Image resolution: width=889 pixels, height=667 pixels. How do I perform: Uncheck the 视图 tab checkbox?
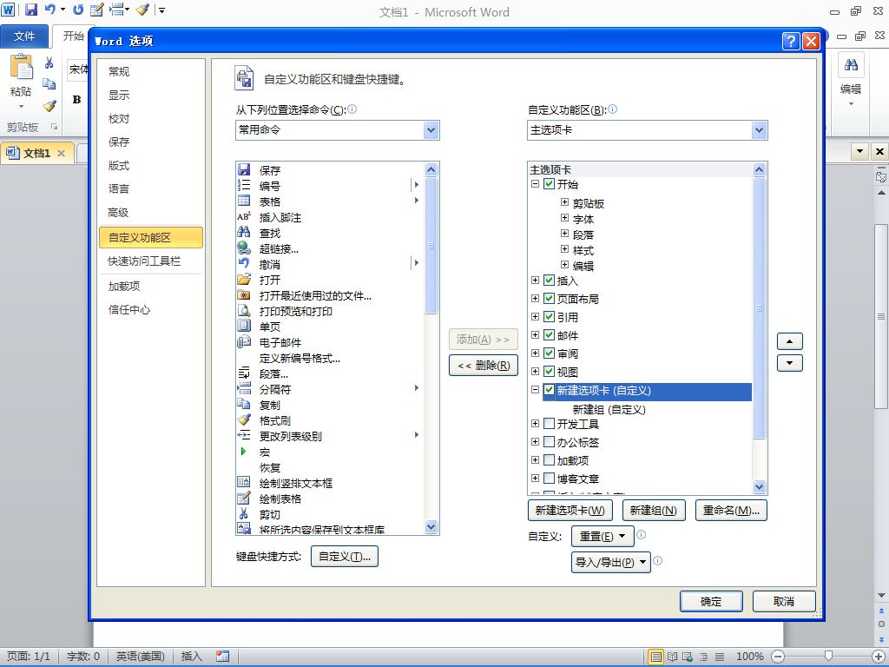pos(549,372)
